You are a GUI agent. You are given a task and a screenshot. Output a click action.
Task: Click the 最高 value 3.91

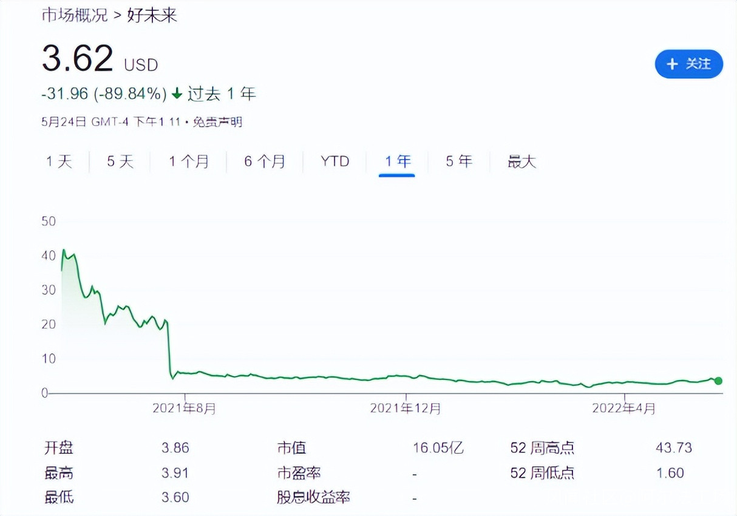click(x=175, y=473)
